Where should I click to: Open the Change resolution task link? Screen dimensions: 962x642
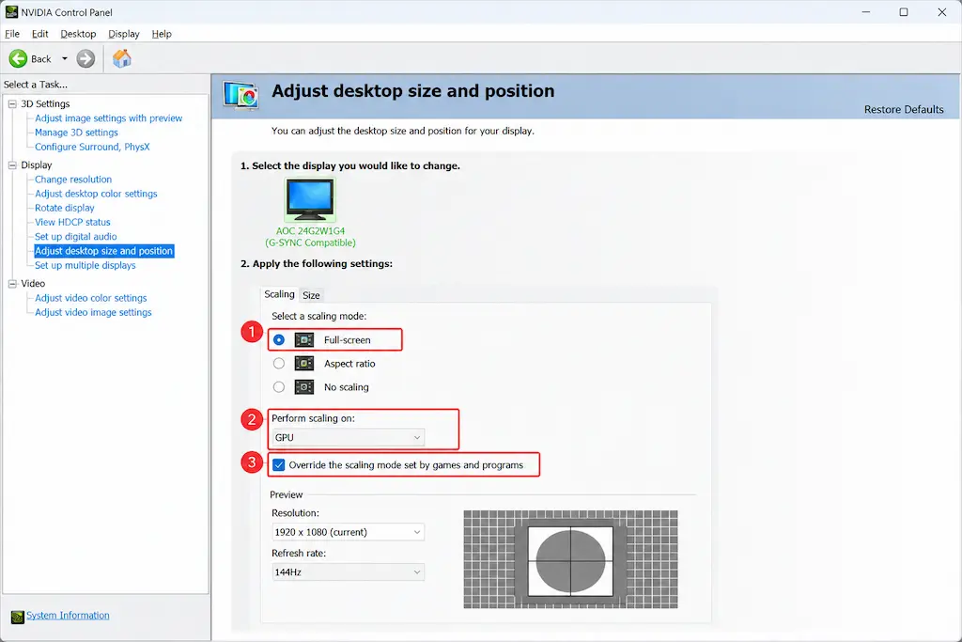coord(73,180)
